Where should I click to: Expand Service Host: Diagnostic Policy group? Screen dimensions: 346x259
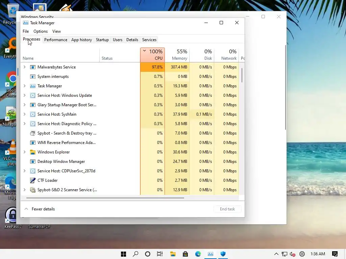point(24,124)
